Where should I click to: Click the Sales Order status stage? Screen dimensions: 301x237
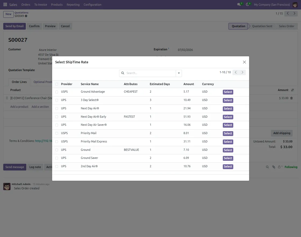coord(286,26)
